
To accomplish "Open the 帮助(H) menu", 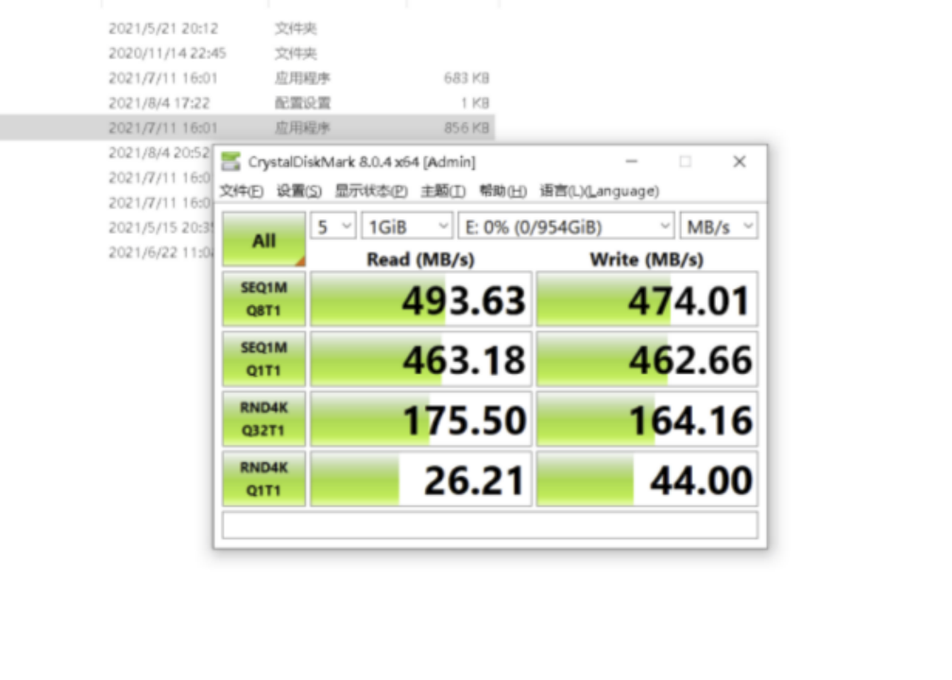I will click(x=502, y=191).
